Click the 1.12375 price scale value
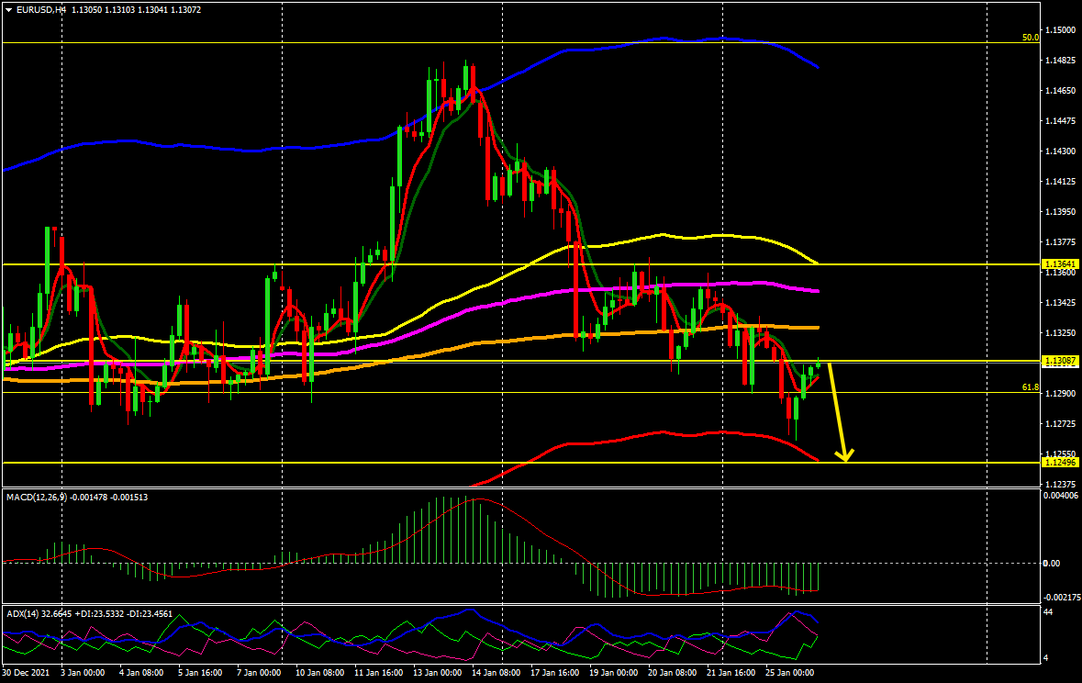Viewport: 1082px width, 683px height. tap(1060, 484)
